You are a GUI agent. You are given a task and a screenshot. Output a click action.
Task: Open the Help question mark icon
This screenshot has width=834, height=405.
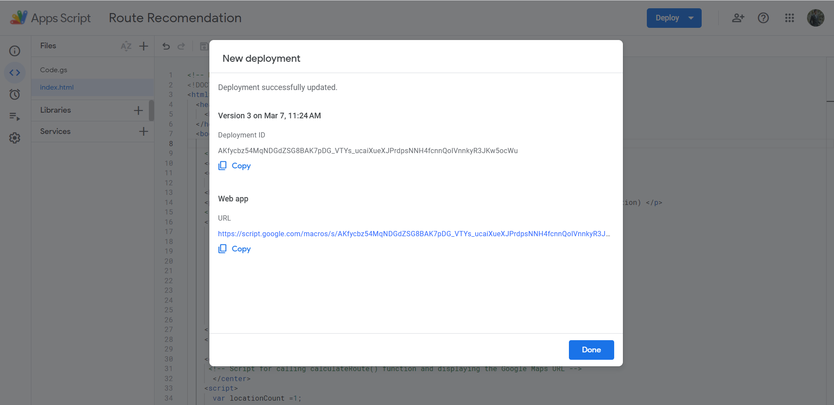(x=763, y=18)
